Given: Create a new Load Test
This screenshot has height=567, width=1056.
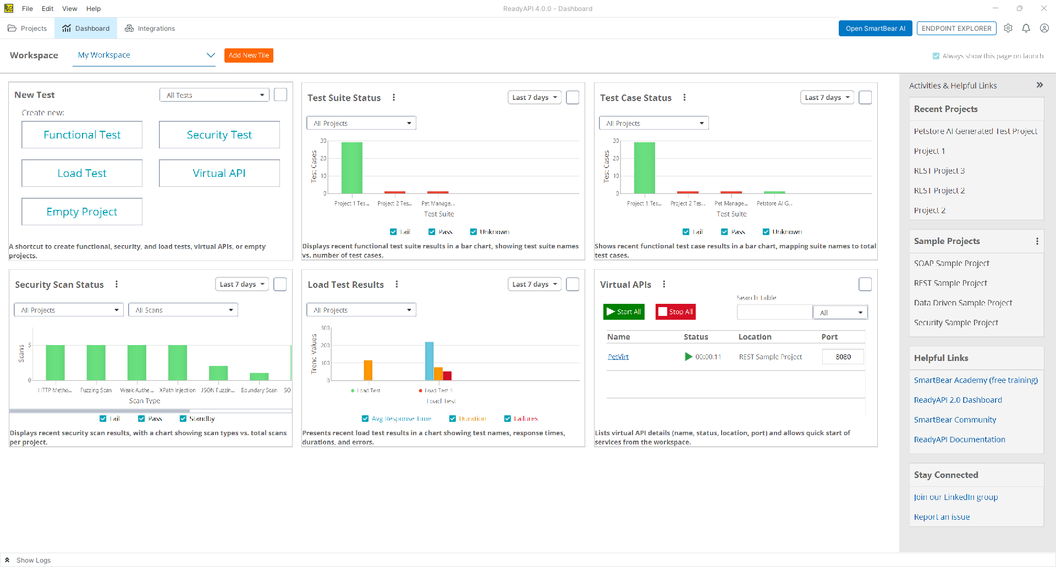Looking at the screenshot, I should (82, 173).
